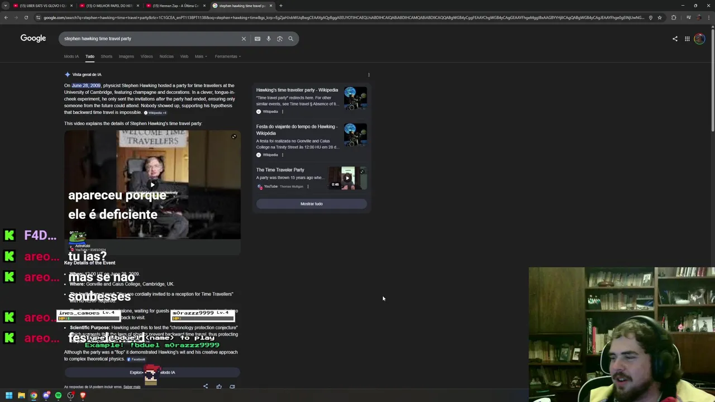Switch to O MELHOR PAPEL browser tab
Viewport: 715px width, 402px height.
tap(109, 6)
